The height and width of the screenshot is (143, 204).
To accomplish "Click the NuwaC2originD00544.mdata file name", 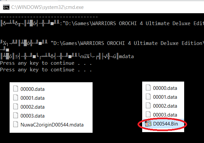I will [52, 125].
